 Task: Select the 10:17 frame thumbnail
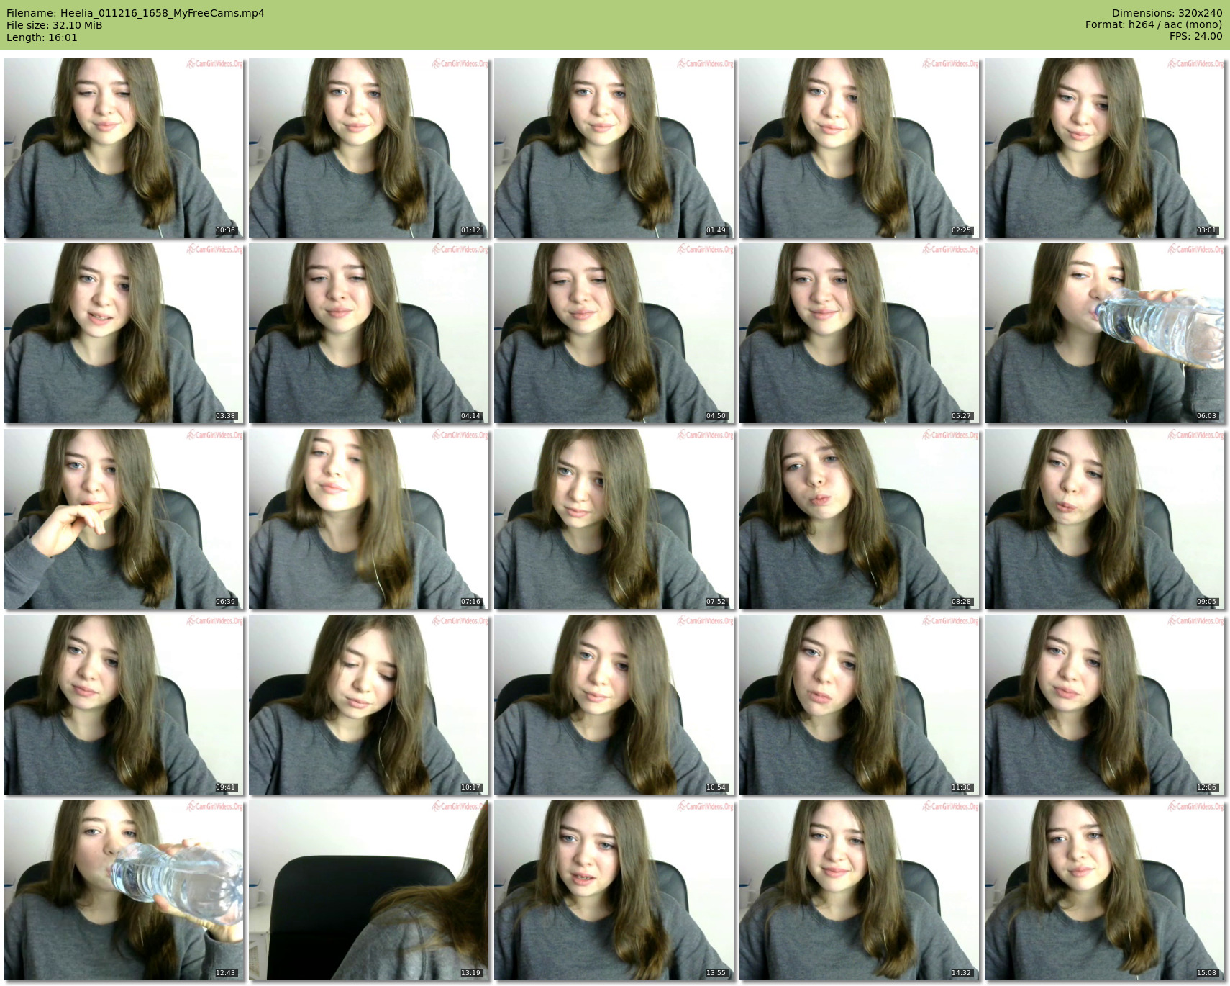368,705
